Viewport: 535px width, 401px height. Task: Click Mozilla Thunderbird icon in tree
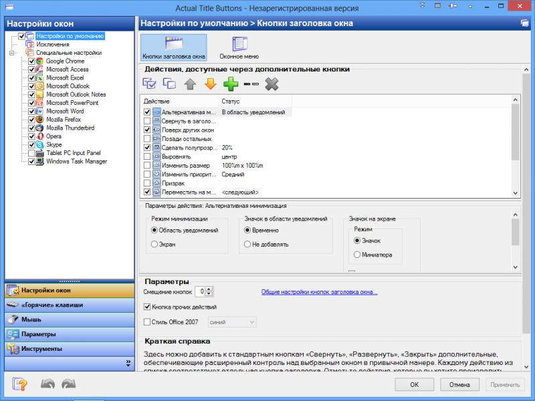coord(40,128)
